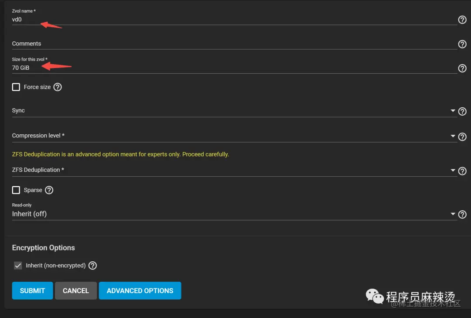Viewport: 471px width, 318px height.
Task: Uncheck Inherit (non-encrypted) checkbox
Action: pos(18,266)
